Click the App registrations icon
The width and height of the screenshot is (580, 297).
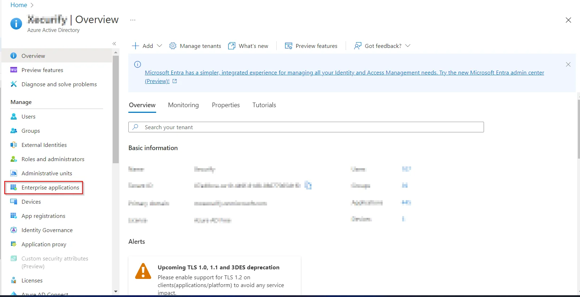(x=14, y=216)
